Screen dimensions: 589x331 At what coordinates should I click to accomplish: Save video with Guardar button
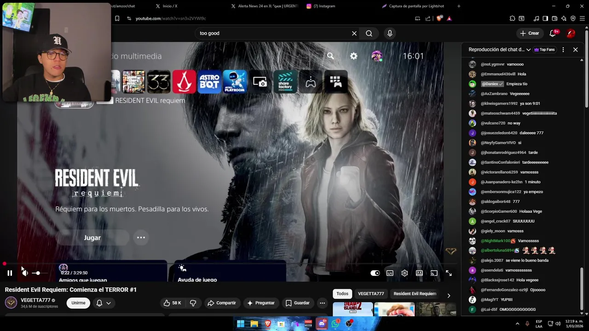(x=297, y=303)
